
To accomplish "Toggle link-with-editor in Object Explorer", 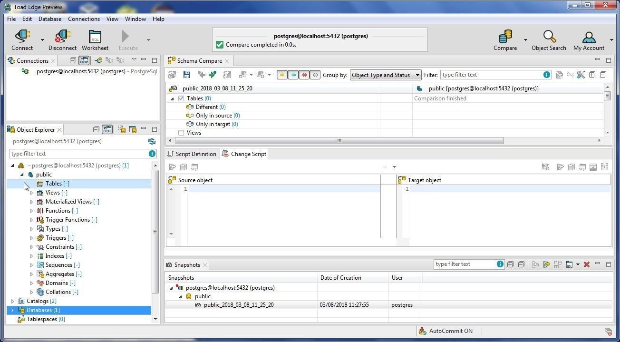I will [x=107, y=129].
